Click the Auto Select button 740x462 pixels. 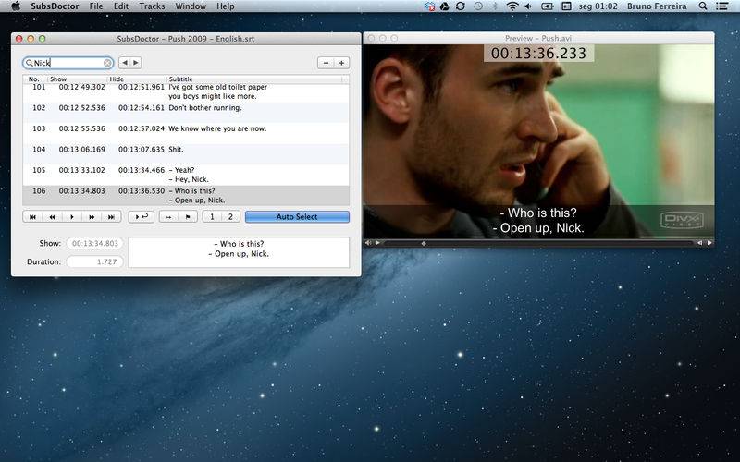tap(297, 217)
